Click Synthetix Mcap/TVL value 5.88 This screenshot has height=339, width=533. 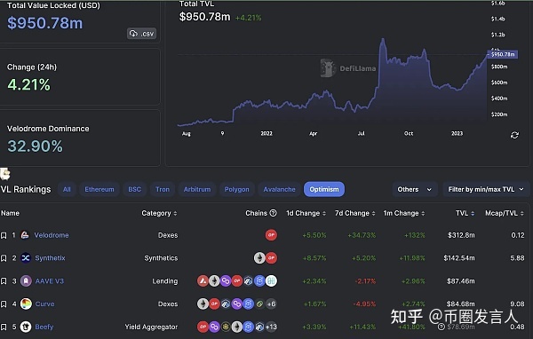point(517,258)
